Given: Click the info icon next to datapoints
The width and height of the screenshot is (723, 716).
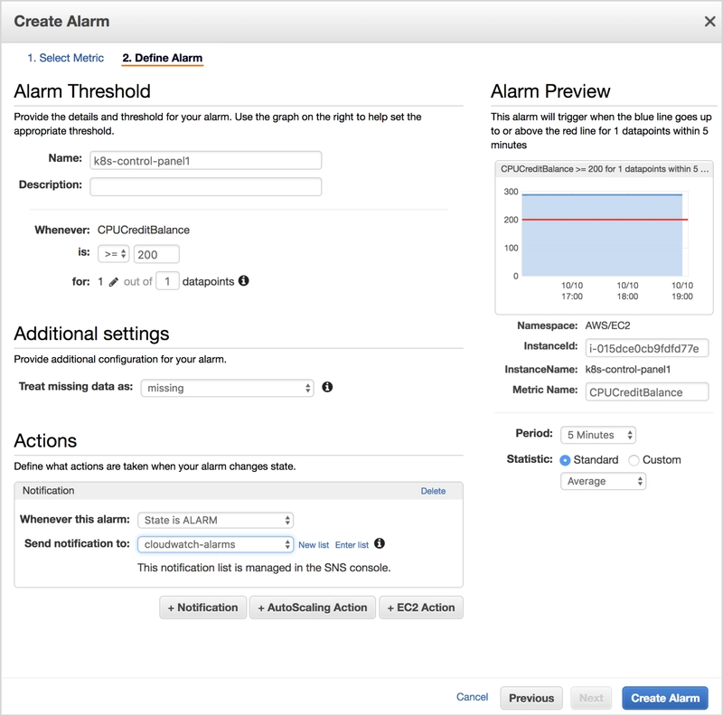Looking at the screenshot, I should tap(243, 281).
